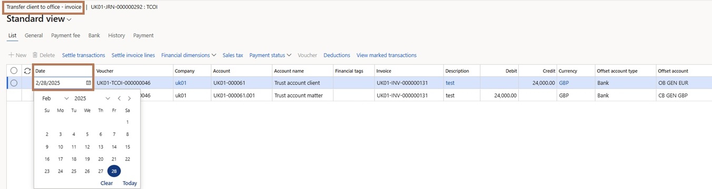
Task: Click the blue test description in first row
Action: point(450,83)
